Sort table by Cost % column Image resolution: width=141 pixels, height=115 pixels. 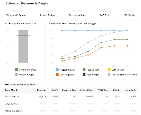(55, 90)
